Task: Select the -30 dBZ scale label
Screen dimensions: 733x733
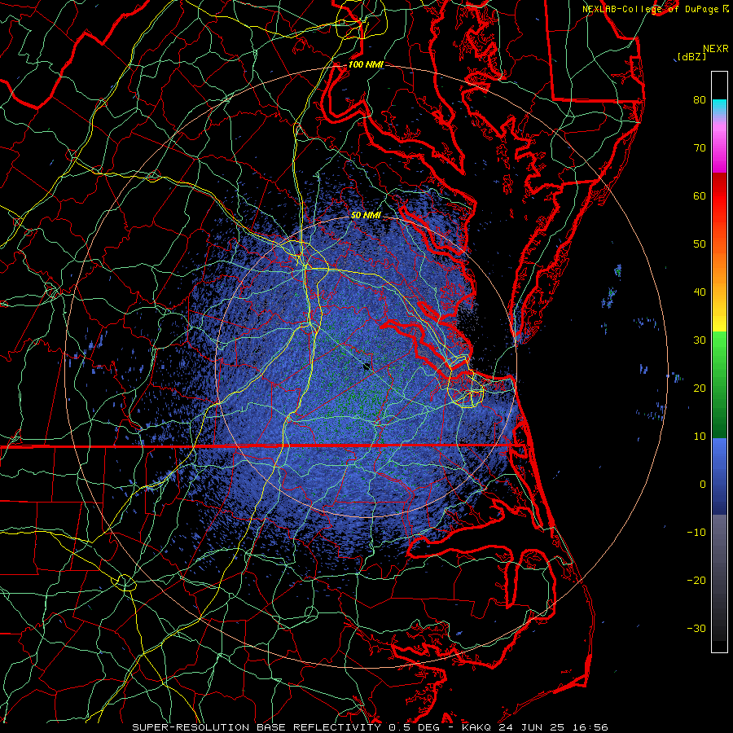Action: [x=696, y=629]
